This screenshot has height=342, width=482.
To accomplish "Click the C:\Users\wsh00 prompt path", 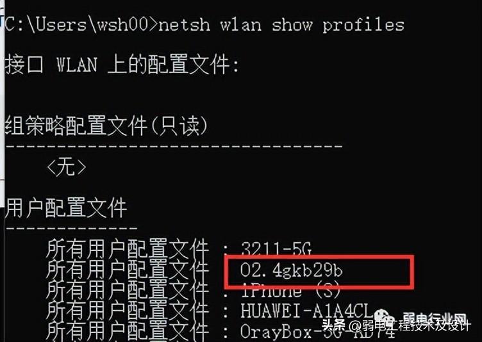I will [x=77, y=24].
